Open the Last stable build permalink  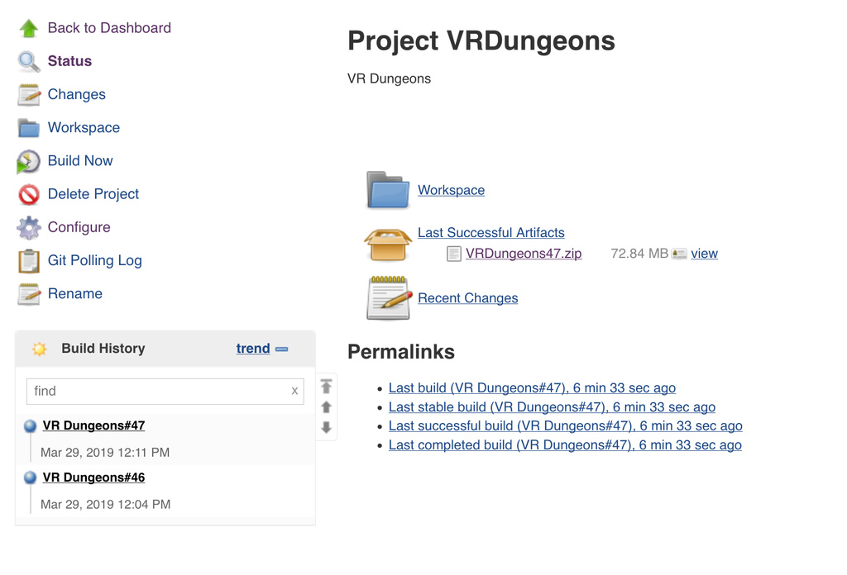(x=552, y=407)
